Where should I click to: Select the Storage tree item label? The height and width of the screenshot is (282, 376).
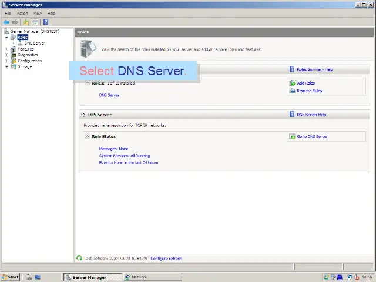[x=25, y=66]
